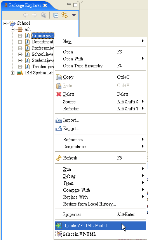148x240 pixels.
Task: Select the School project label
Action: (x=23, y=23)
